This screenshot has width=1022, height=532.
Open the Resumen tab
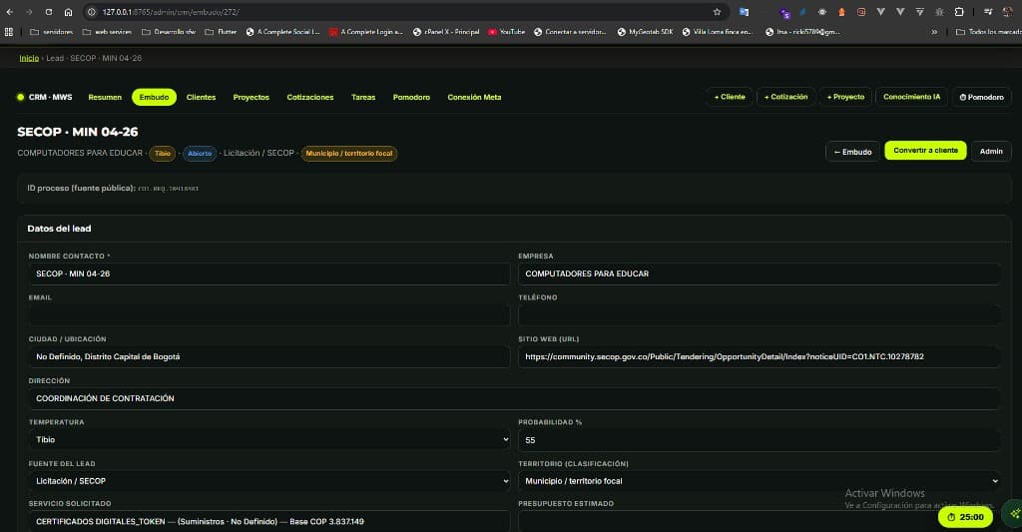click(x=105, y=97)
